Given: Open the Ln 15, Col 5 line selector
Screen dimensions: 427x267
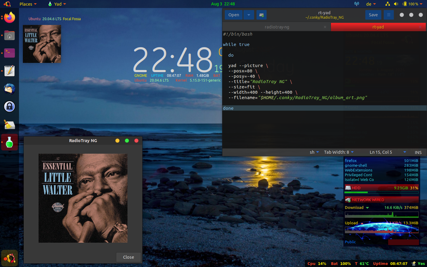Looking at the screenshot, I should click(388, 152).
